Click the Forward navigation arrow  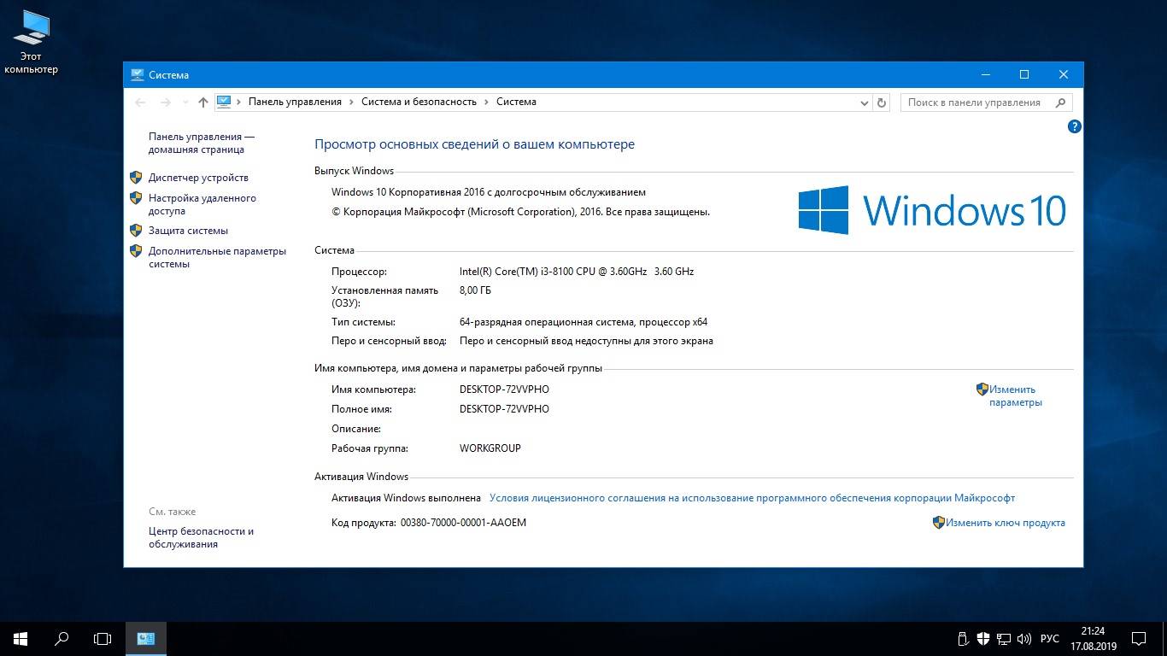coord(166,102)
